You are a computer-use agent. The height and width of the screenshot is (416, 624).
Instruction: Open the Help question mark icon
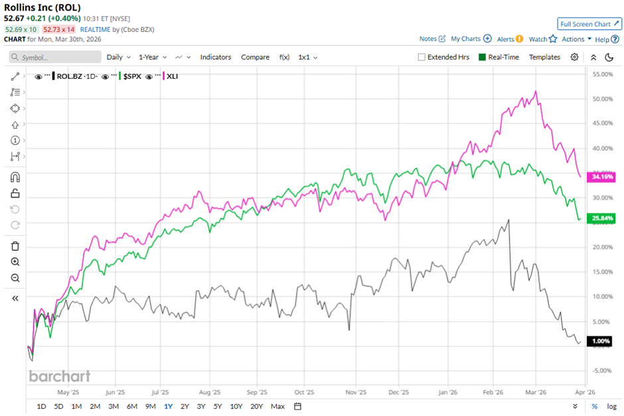pos(615,39)
